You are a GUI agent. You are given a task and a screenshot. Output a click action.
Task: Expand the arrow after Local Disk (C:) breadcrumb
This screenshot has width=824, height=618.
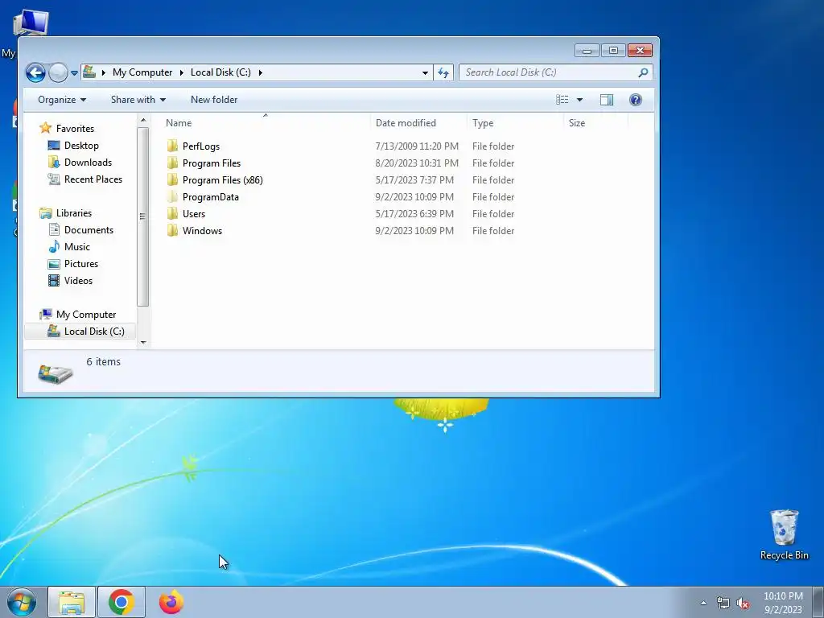(260, 72)
